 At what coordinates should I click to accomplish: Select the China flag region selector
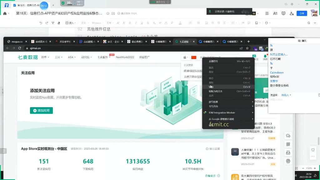click(x=194, y=57)
